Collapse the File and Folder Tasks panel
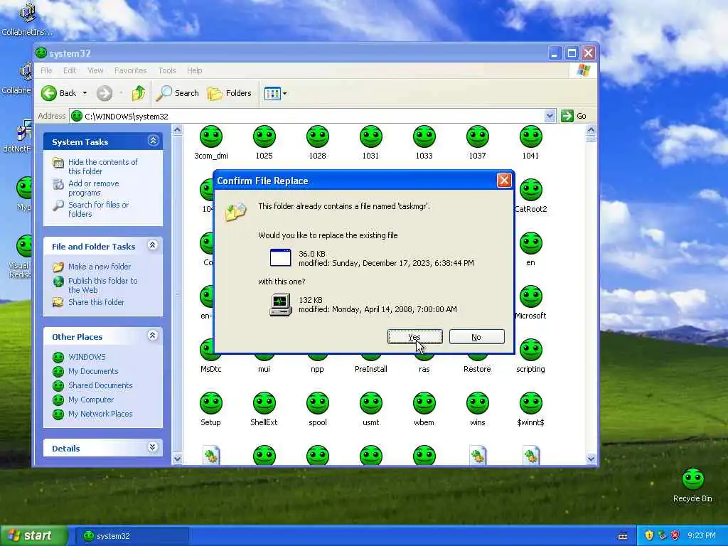Screen dimensions: 728x546 point(152,245)
